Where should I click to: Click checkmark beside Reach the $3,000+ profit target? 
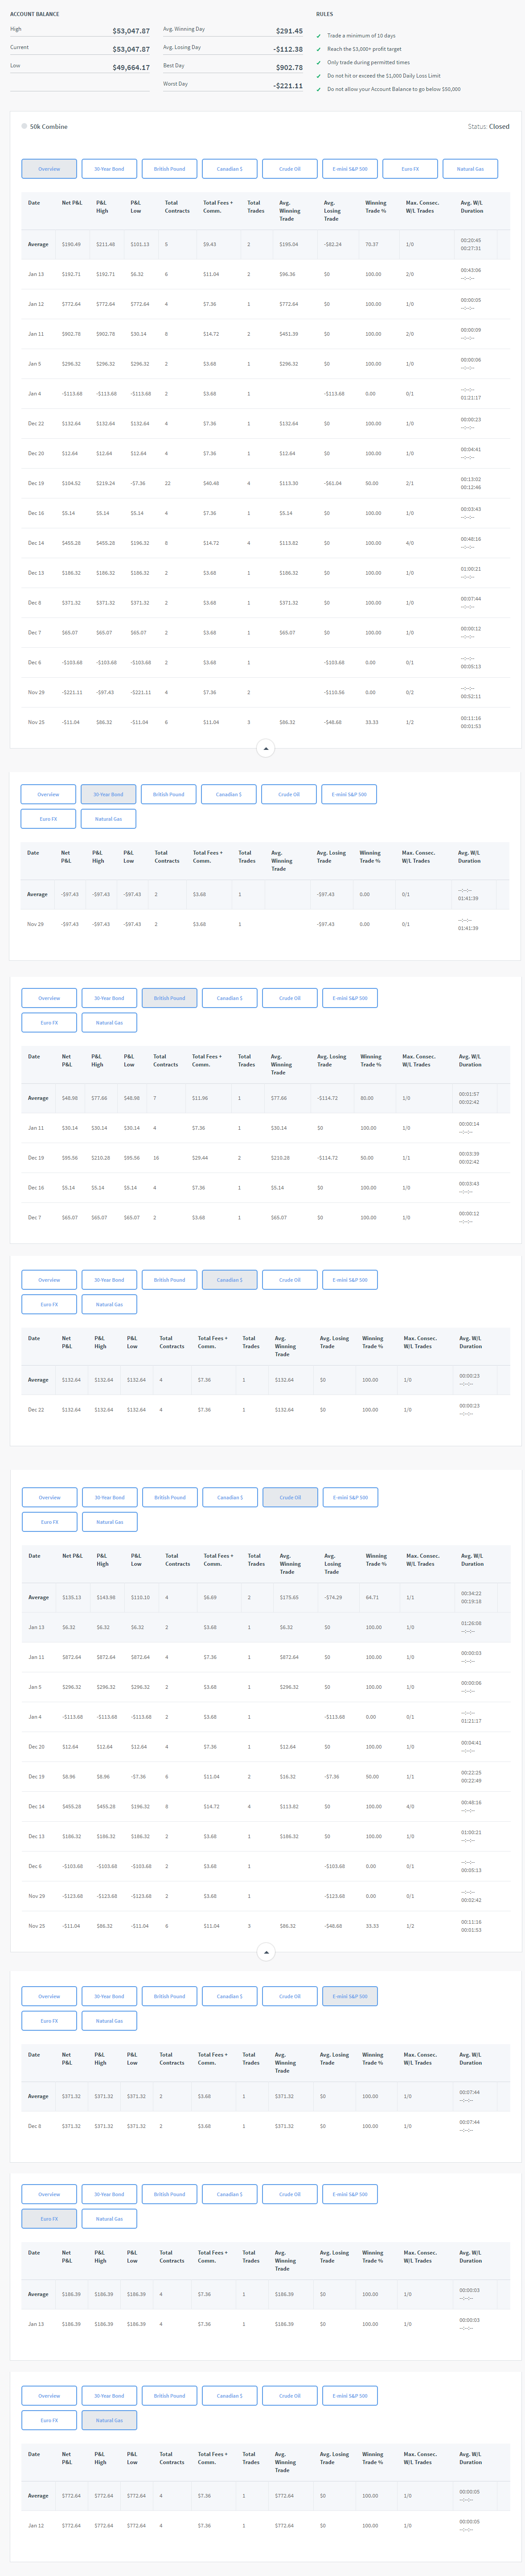click(x=319, y=49)
